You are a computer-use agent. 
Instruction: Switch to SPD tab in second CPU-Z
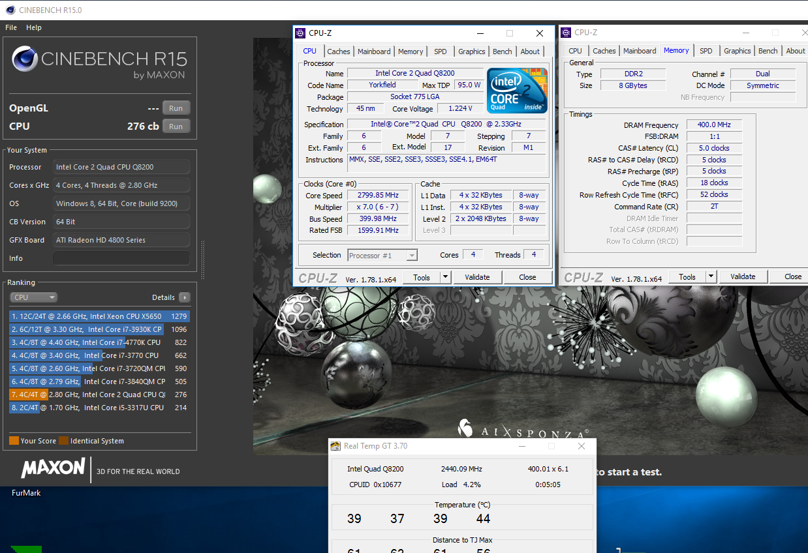[706, 51]
